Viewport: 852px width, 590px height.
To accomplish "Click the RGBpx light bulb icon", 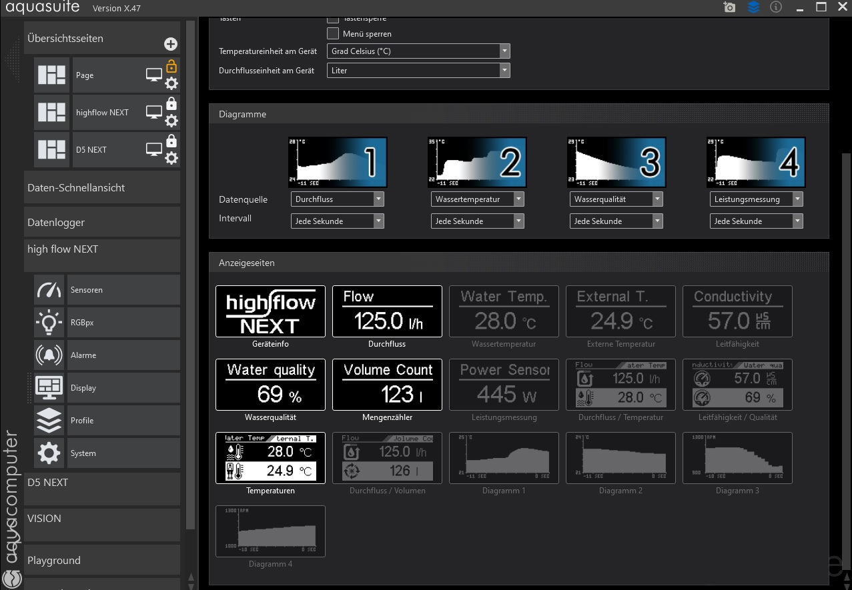I will pyautogui.click(x=49, y=323).
